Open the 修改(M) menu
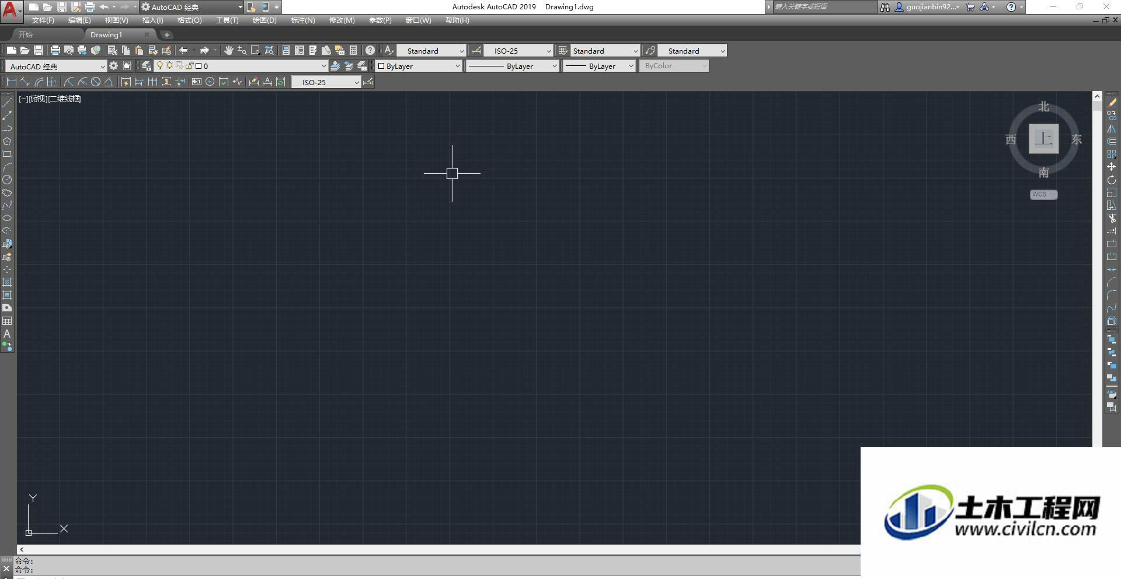 [342, 20]
